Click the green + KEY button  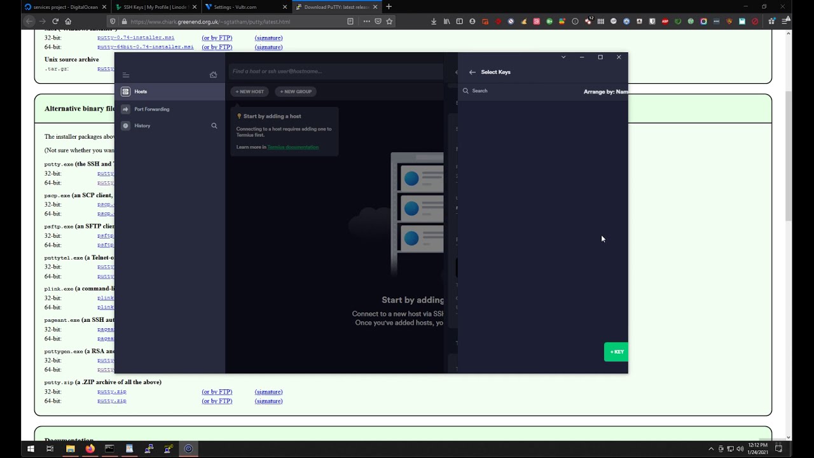click(x=616, y=352)
